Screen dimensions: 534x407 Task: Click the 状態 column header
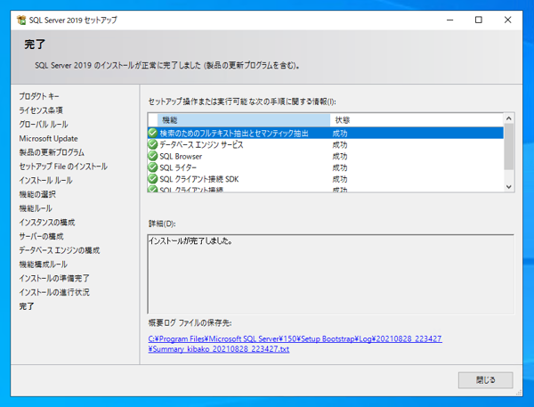click(417, 120)
